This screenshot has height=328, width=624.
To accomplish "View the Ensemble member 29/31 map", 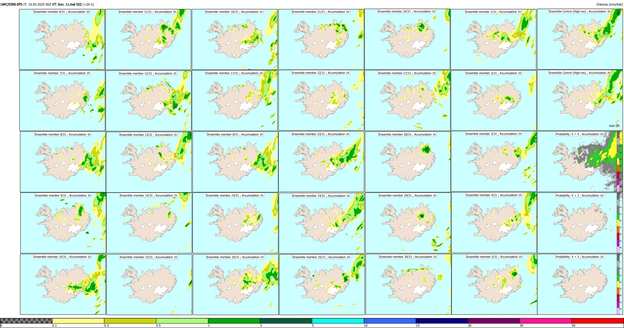I will pyautogui.click(x=408, y=223).
